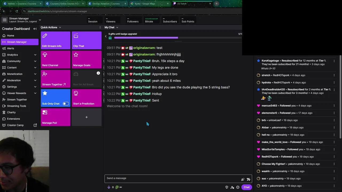Open the hamburger menu beside Stream Manager

point(5,20)
